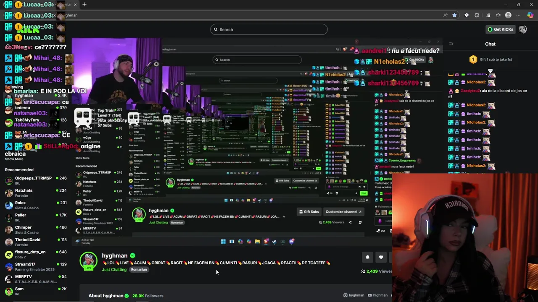Open the highman YouTube link
538x302 pixels.
(x=377, y=295)
